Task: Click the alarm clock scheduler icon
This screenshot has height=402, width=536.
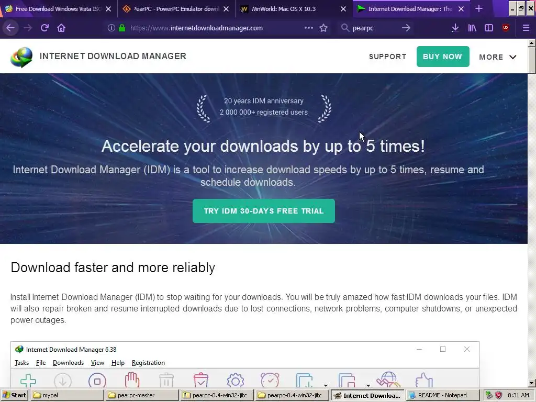Action: pyautogui.click(x=270, y=380)
